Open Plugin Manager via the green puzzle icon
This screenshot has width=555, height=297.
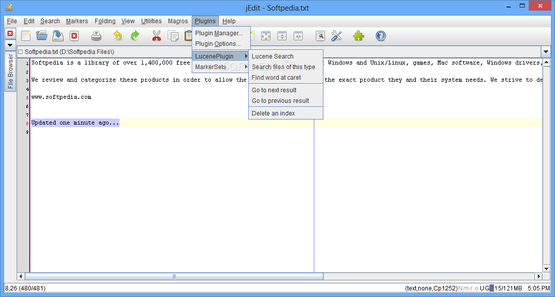(x=359, y=36)
